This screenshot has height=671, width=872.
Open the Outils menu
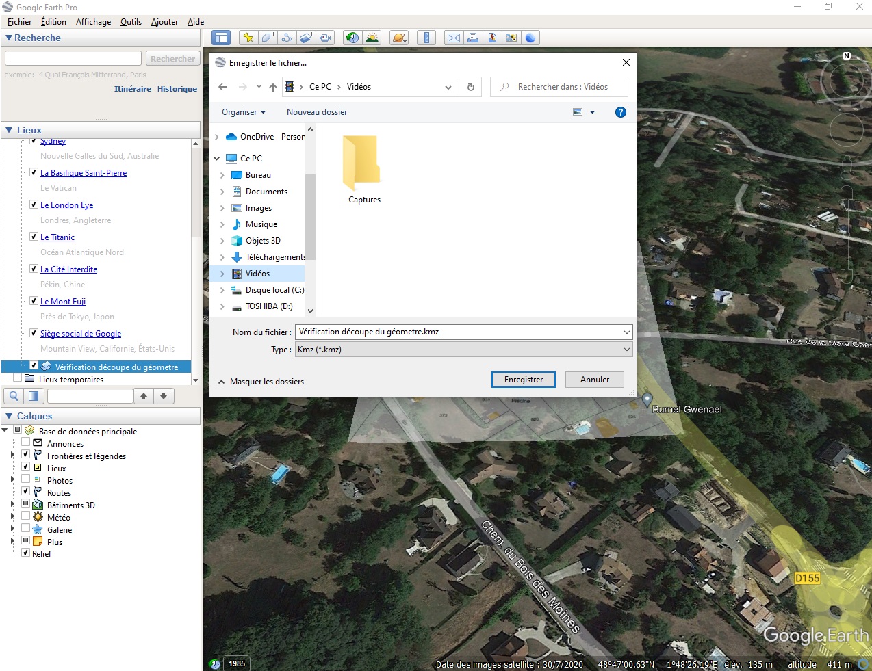[x=131, y=22]
